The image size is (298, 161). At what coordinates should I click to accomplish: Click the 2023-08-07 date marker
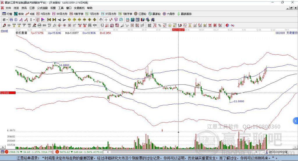(x=178, y=30)
